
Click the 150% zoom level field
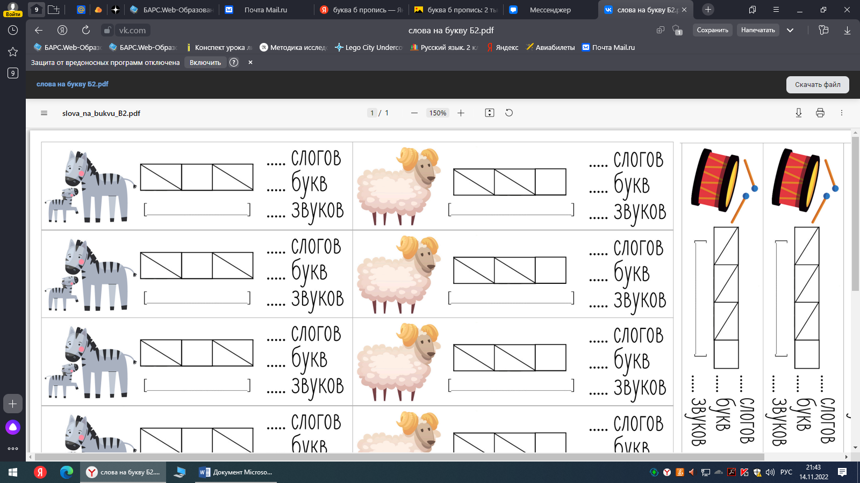coord(438,113)
